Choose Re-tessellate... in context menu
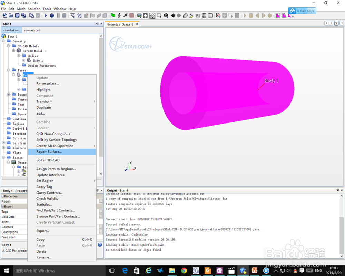Viewport: 345px width, 276px height. tap(62, 83)
